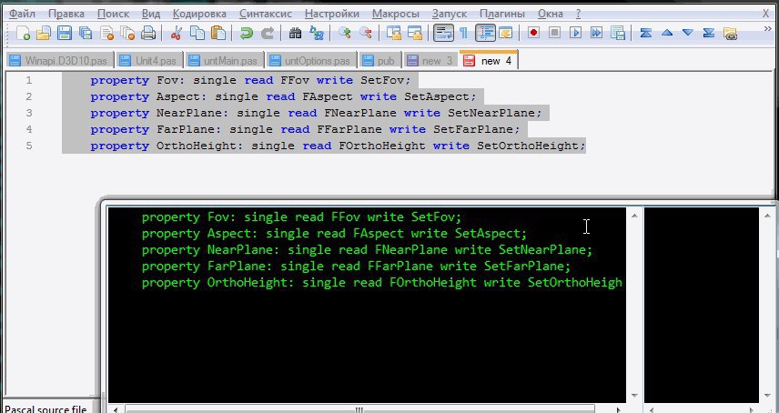Image resolution: width=779 pixels, height=413 pixels.
Task: Start macro recording with red dot icon
Action: point(533,34)
